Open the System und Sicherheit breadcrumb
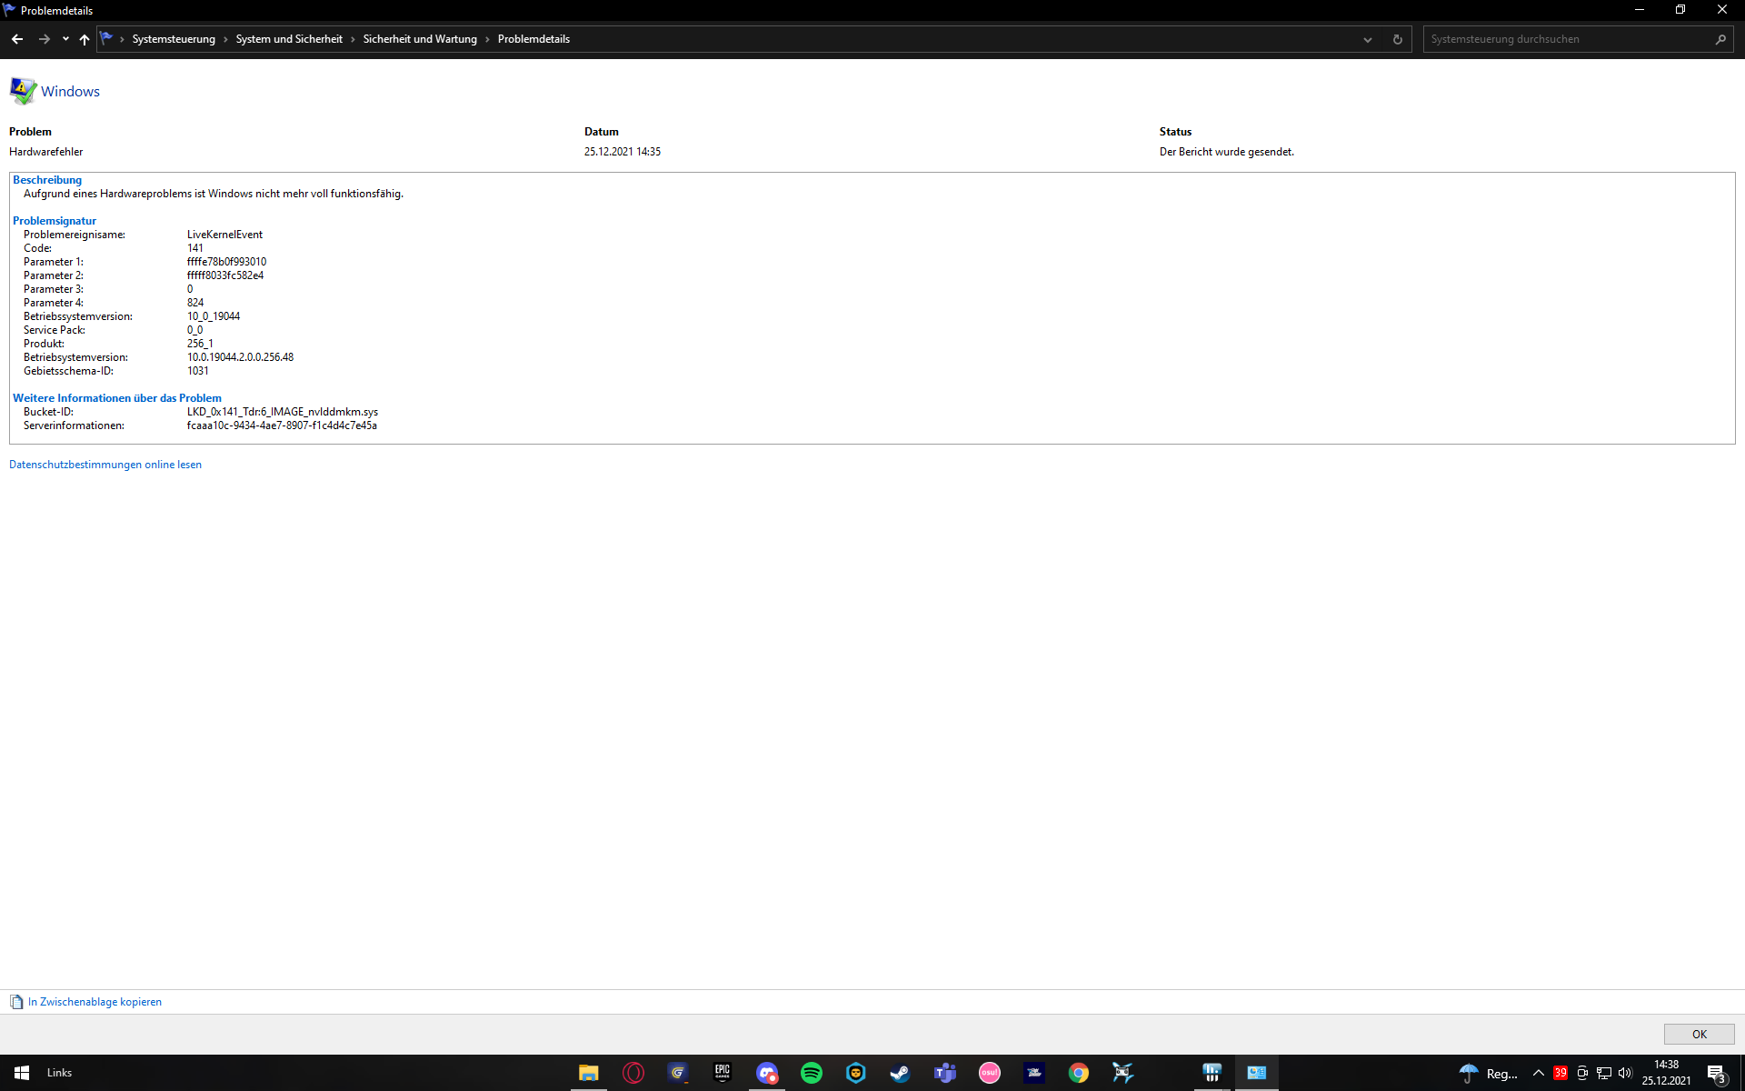This screenshot has width=1745, height=1091. pyautogui.click(x=289, y=39)
